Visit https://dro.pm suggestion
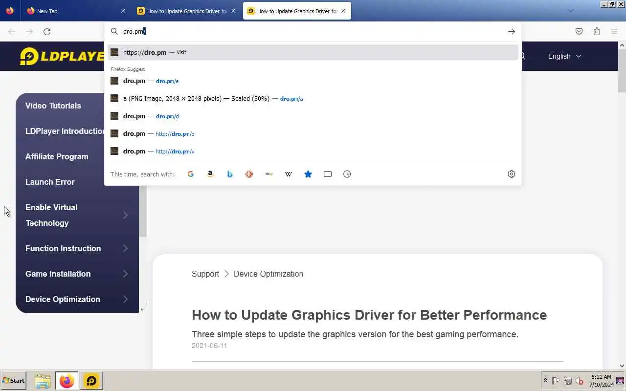The width and height of the screenshot is (626, 391). tap(313, 52)
